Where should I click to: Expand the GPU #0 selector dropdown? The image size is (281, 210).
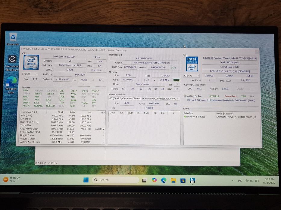(192, 76)
